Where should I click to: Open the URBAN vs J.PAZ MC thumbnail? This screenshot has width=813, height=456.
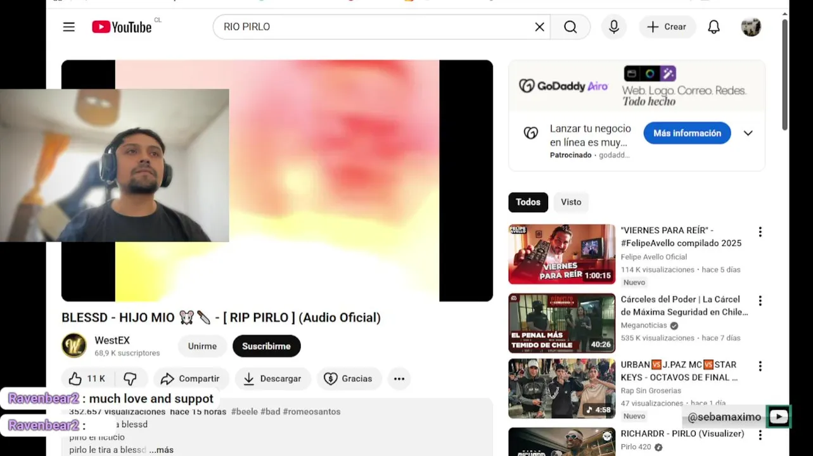coord(561,388)
